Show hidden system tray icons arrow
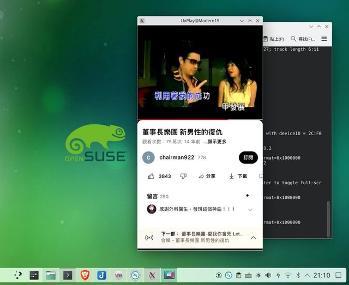Screen dimensions: 349x285 (x=307, y=275)
